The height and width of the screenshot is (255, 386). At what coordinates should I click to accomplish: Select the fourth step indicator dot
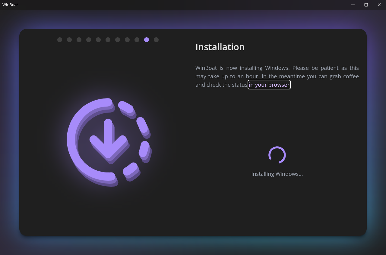[x=89, y=40]
